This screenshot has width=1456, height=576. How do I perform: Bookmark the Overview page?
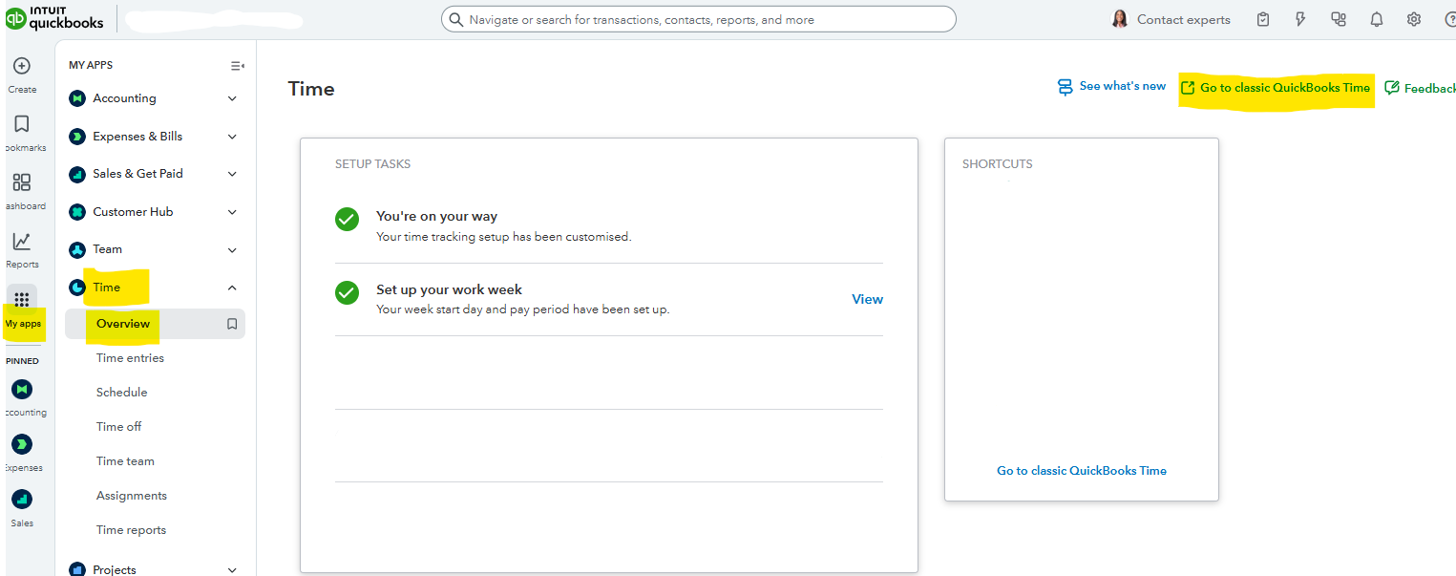pos(232,324)
